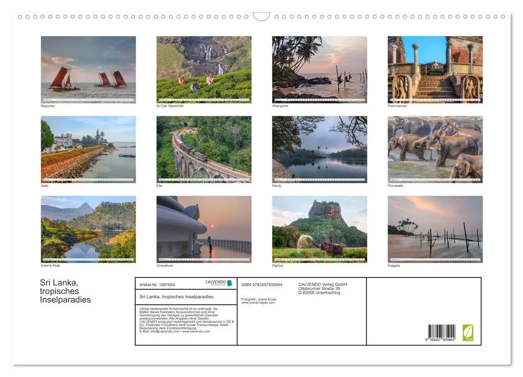Click 'Fotografin: Joana Kruse' credit
The image size is (523, 377).
click(259, 299)
